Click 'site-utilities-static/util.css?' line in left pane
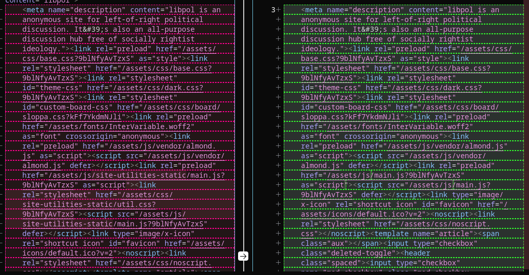This screenshot has width=529, height=275. tap(89, 204)
